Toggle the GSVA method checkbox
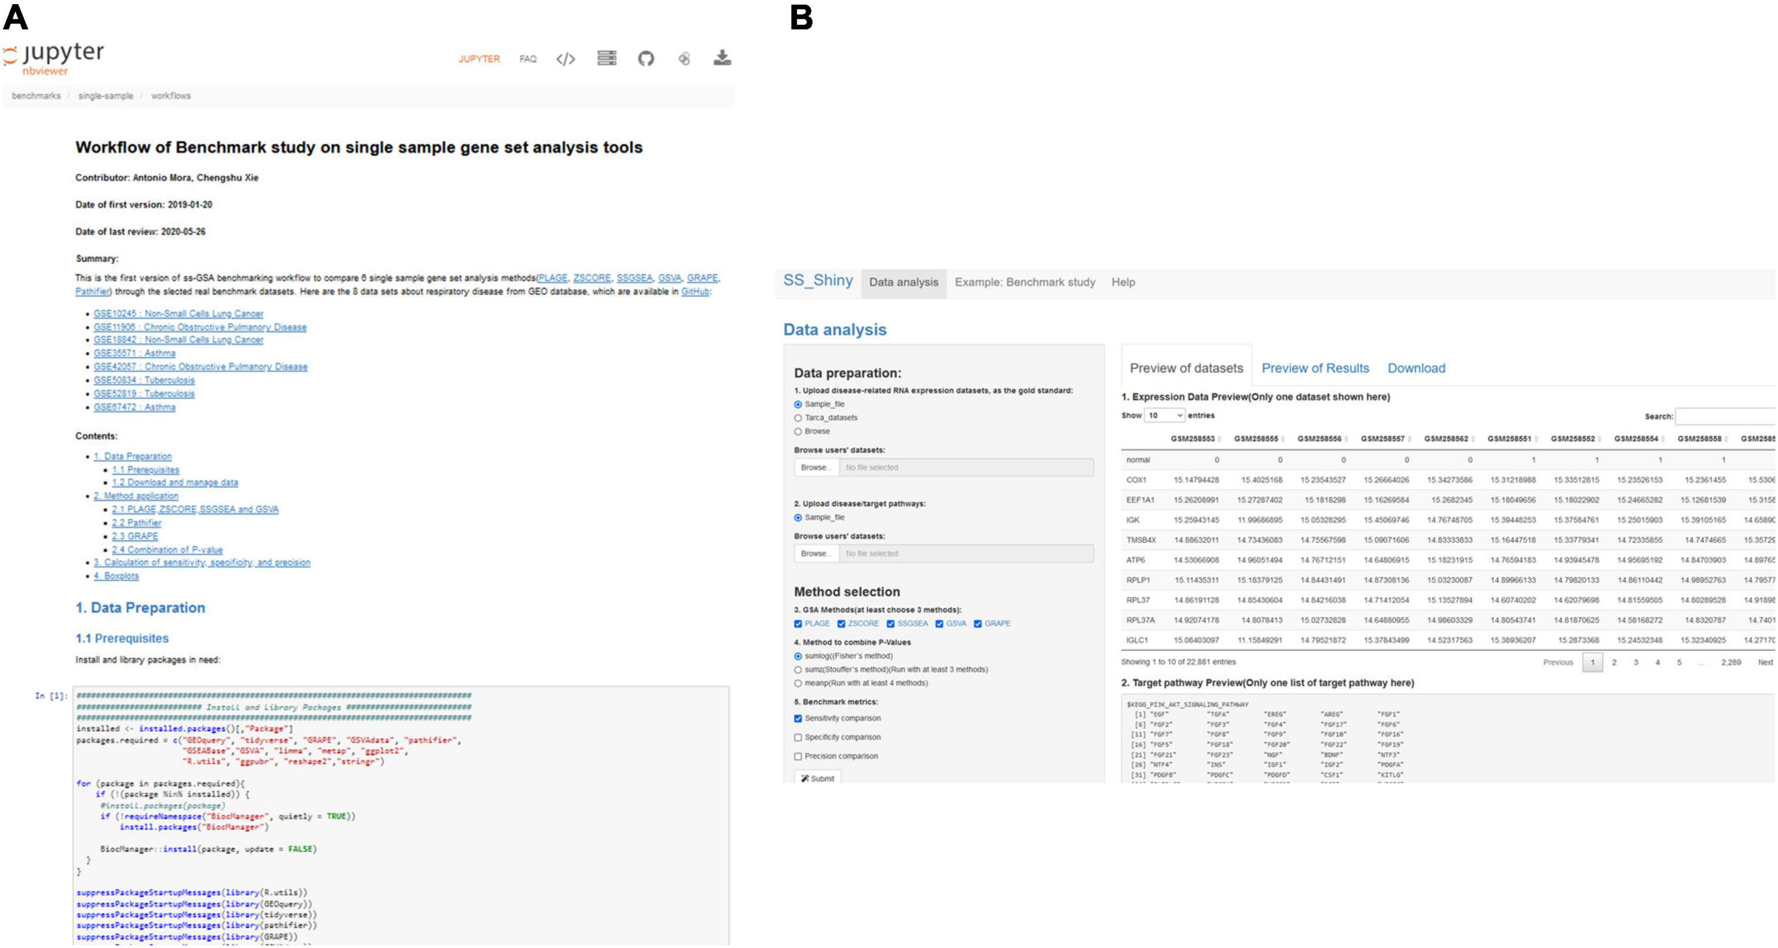Screen dimensions: 1778x948 (x=939, y=623)
